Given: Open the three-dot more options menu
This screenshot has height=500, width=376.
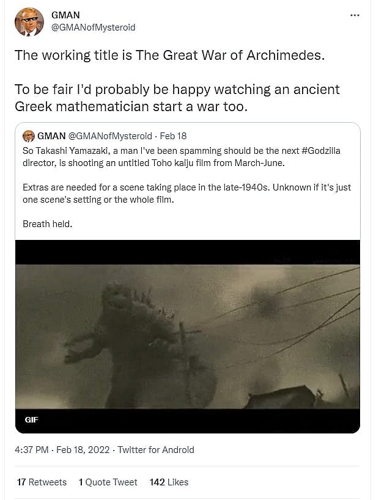Looking at the screenshot, I should click(x=355, y=15).
